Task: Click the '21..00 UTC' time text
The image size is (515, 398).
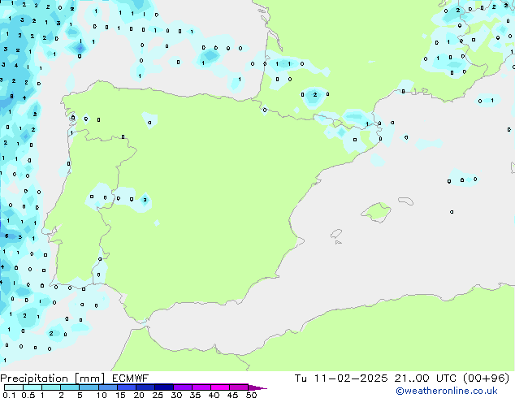Action: pyautogui.click(x=426, y=379)
